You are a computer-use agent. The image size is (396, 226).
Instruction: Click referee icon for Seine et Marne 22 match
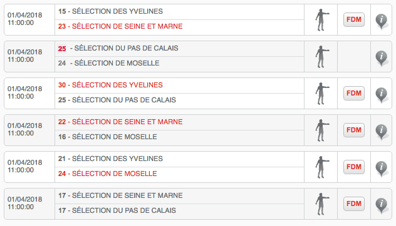click(322, 130)
